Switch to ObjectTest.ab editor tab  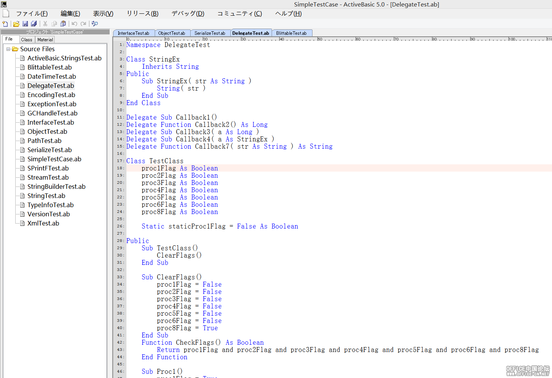pyautogui.click(x=172, y=33)
